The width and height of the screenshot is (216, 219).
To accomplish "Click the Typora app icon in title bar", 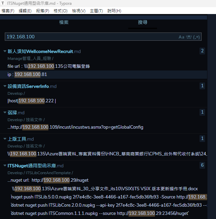I will (3, 3).
